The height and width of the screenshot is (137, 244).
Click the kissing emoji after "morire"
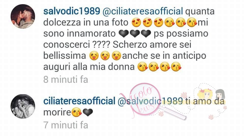tap(77, 112)
